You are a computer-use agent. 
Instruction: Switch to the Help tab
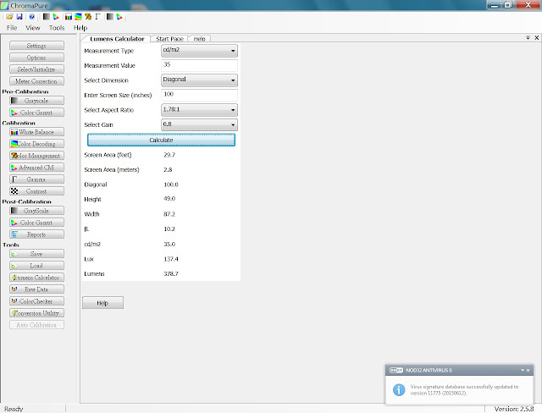pos(200,39)
